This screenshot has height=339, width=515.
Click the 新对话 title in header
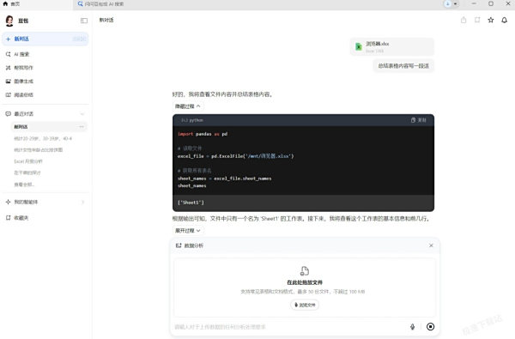click(106, 20)
